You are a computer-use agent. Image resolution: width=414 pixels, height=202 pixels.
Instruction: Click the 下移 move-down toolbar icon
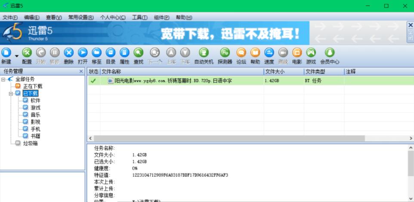point(185,53)
